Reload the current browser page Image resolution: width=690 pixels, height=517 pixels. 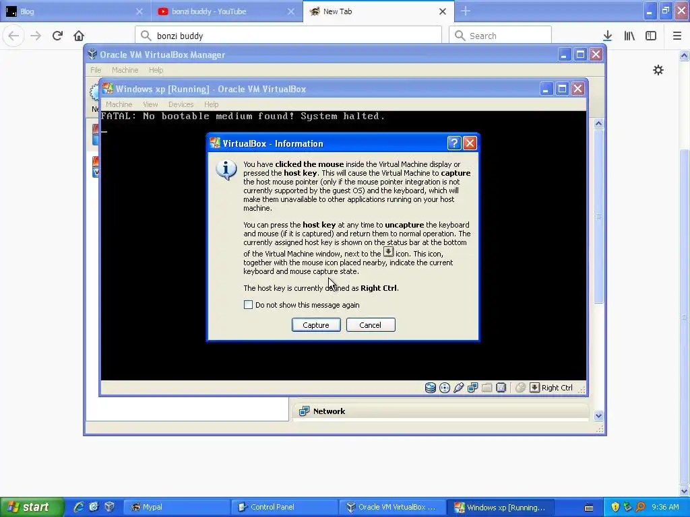point(57,36)
